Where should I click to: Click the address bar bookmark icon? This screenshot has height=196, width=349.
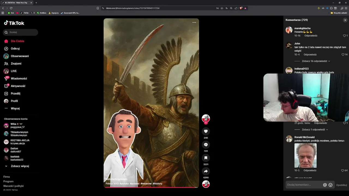(x=98, y=8)
